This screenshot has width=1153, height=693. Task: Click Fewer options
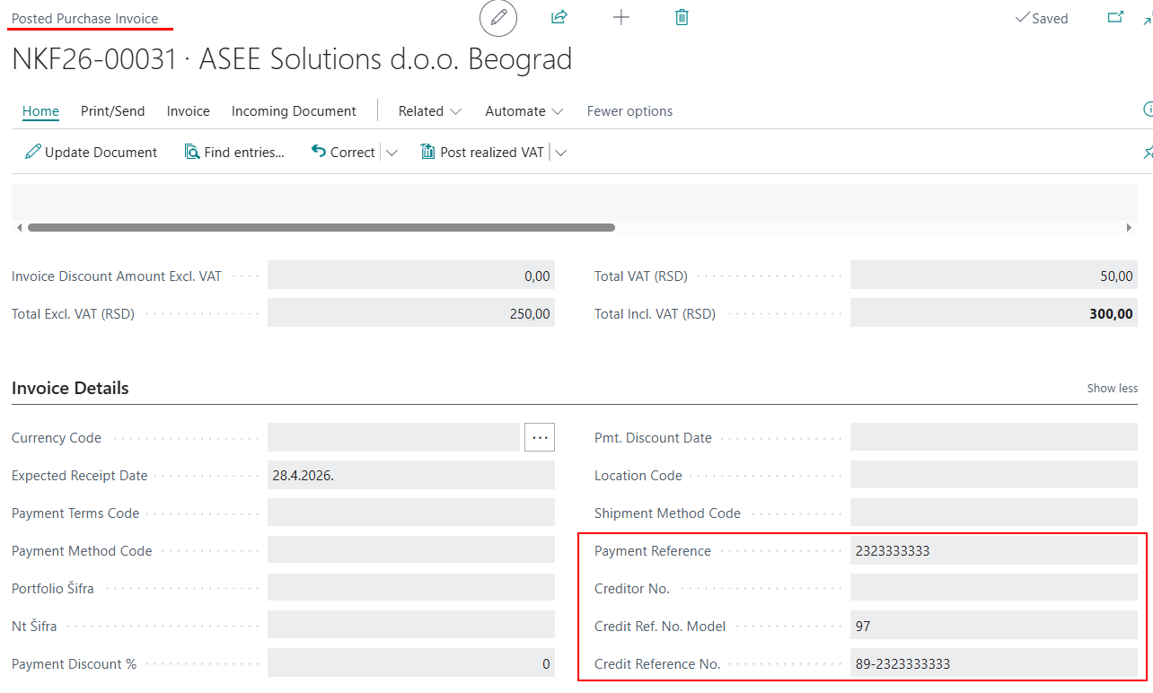coord(629,111)
